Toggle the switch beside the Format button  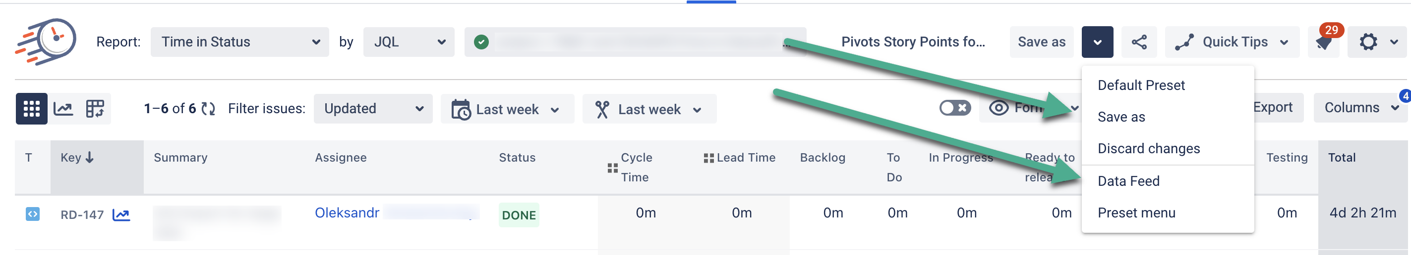[x=955, y=108]
